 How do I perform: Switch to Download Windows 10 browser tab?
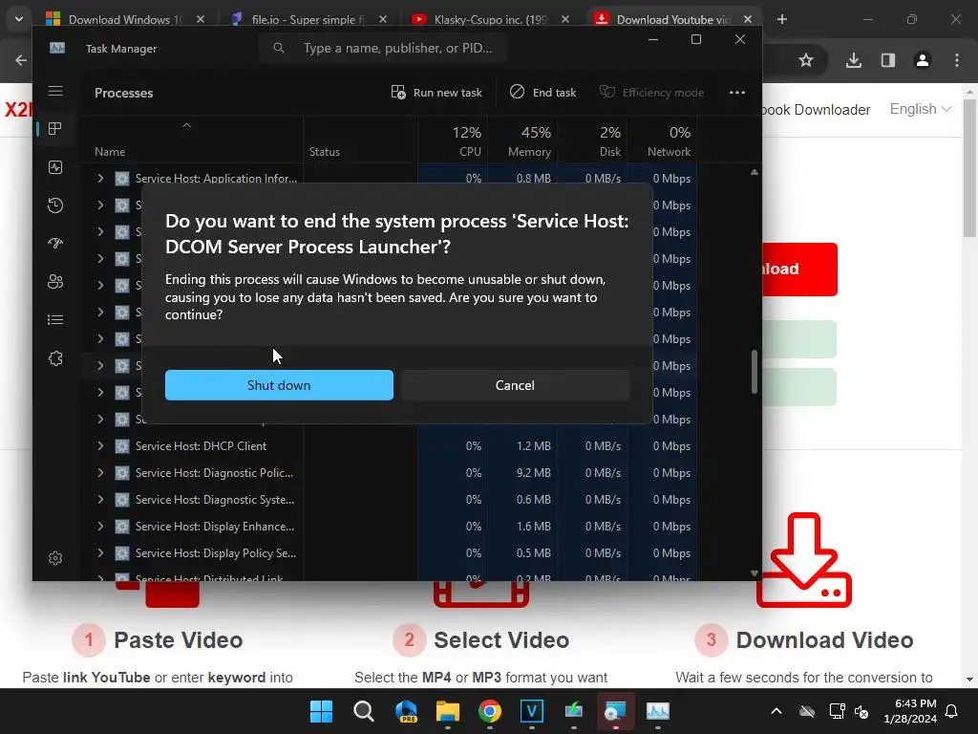[125, 19]
